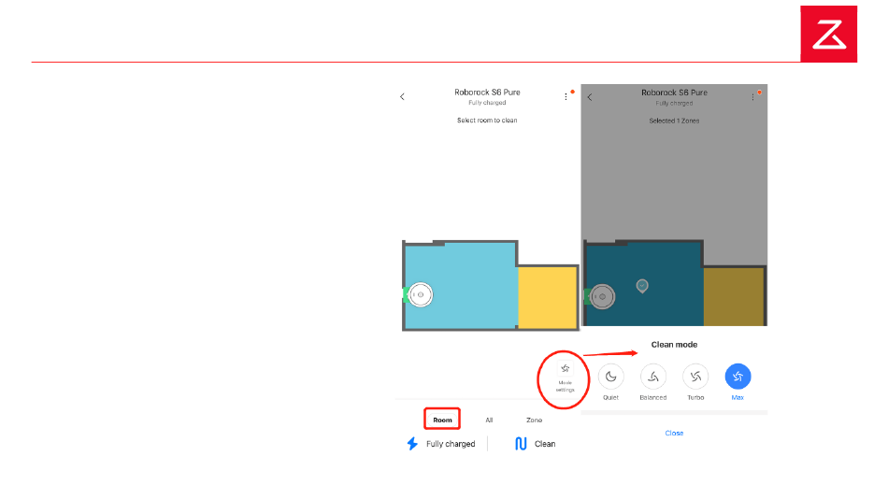888x499 pixels.
Task: Switch to the Zone tab
Action: click(534, 421)
